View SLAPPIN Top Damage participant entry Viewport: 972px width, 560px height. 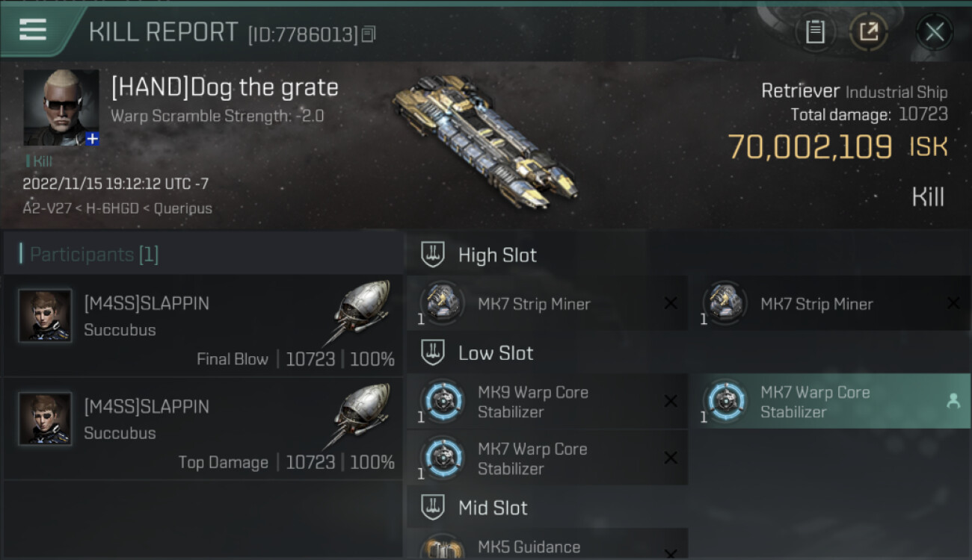coord(203,429)
